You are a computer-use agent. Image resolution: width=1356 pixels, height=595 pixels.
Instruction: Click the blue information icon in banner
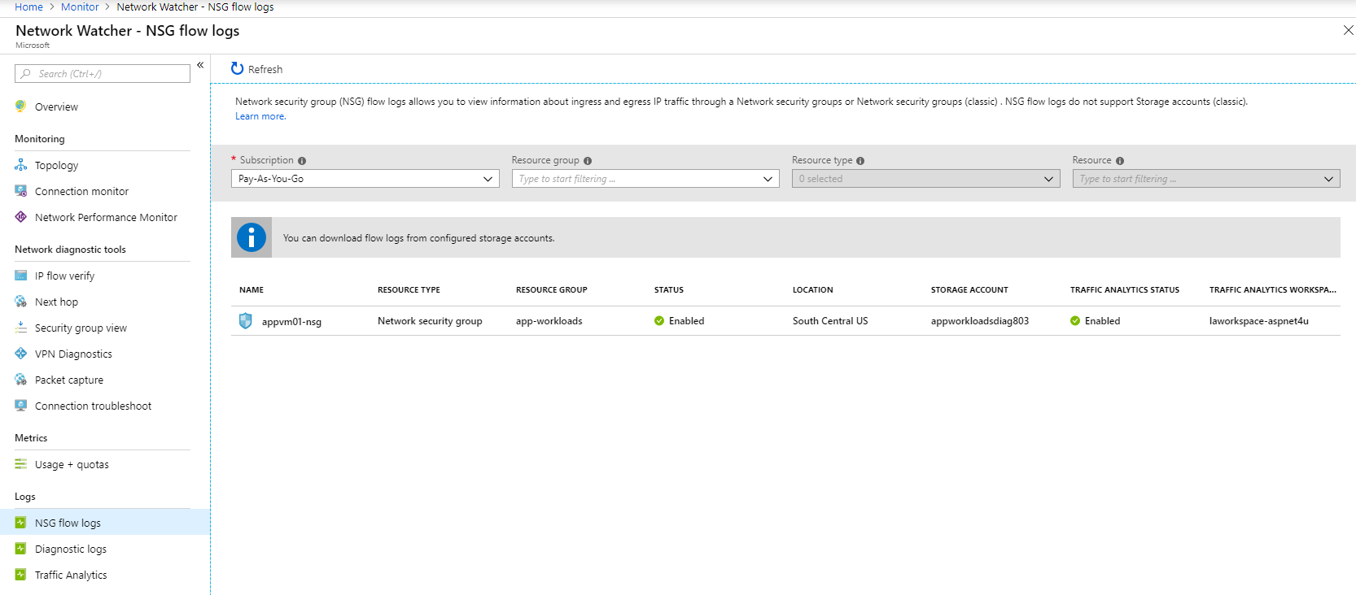coord(252,237)
